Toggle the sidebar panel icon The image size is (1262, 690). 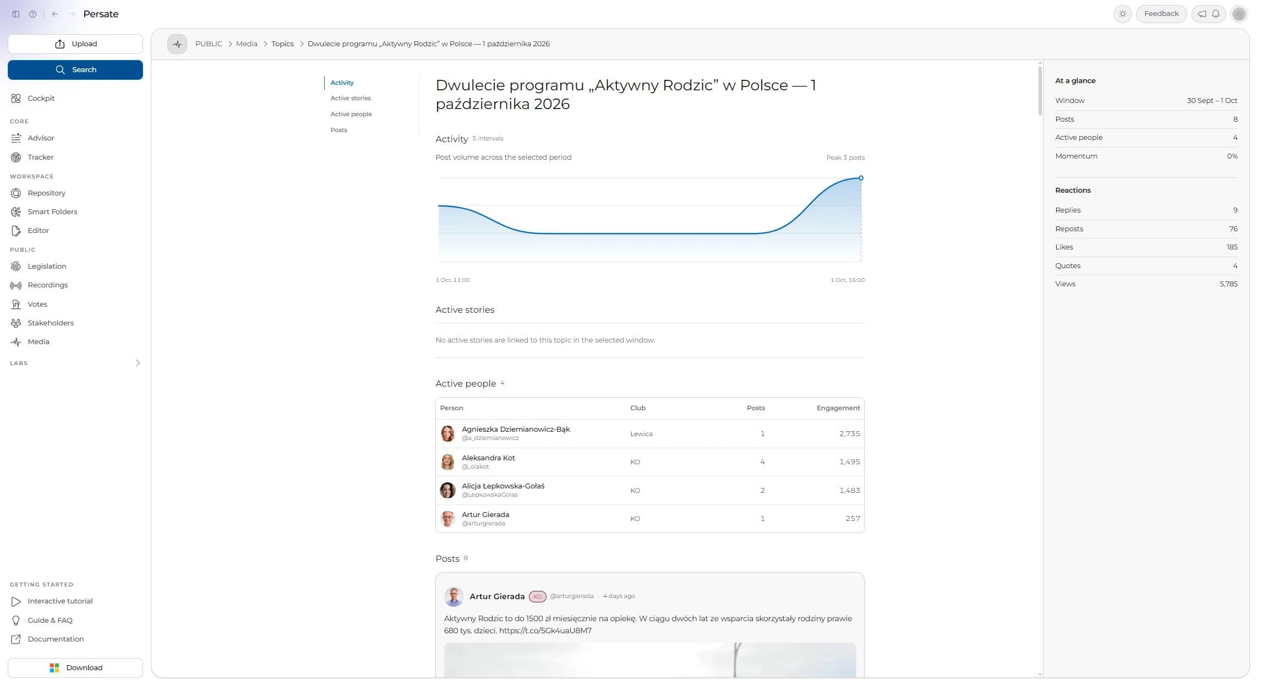point(16,14)
